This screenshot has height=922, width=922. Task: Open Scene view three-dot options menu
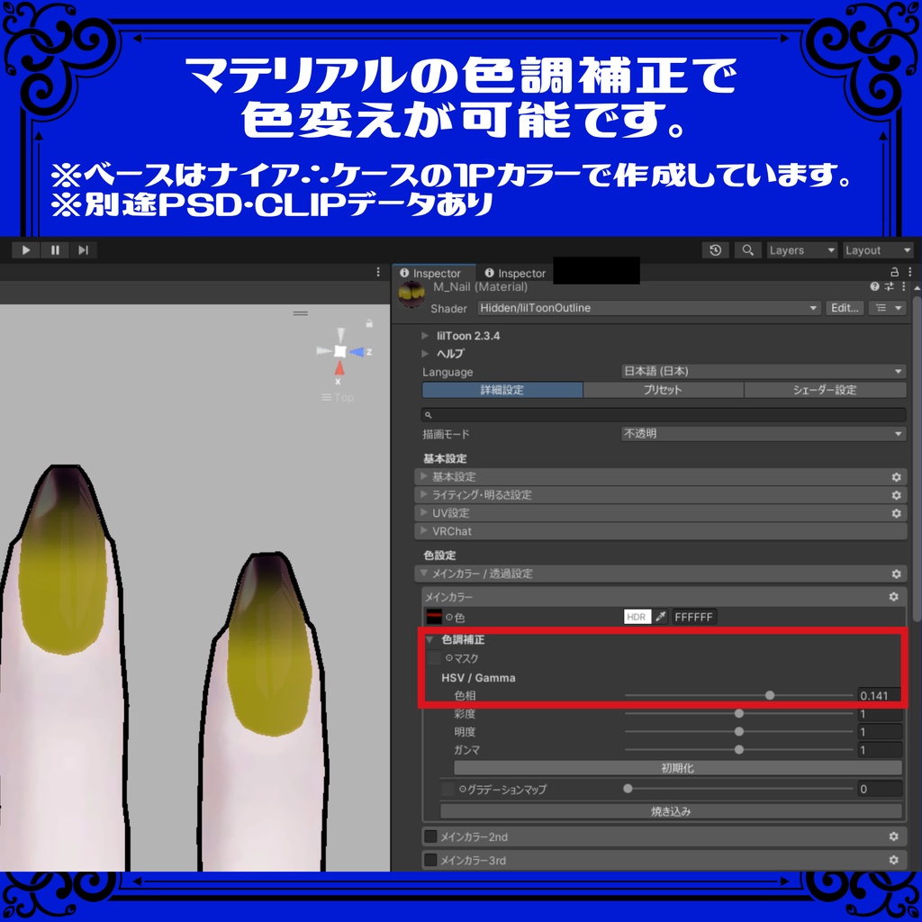[378, 272]
